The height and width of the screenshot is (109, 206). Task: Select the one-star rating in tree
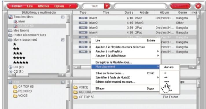(x=14, y=44)
